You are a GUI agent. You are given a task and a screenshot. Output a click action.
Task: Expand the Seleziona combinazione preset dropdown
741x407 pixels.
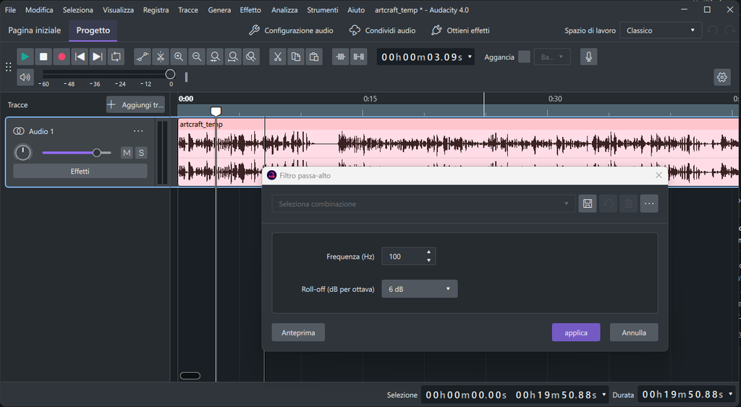[x=423, y=204]
